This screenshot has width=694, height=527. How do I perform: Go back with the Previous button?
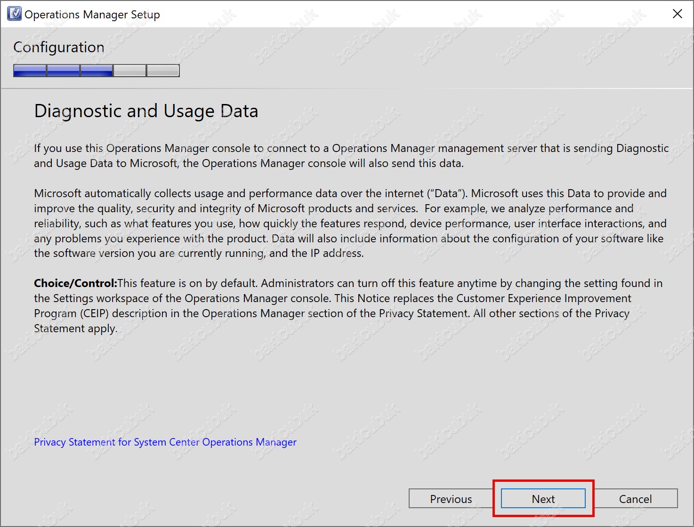click(451, 499)
